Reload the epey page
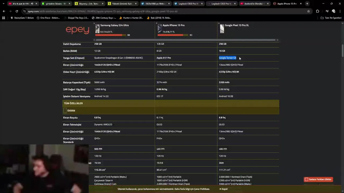The width and height of the screenshot is (344, 193). pos(17,11)
